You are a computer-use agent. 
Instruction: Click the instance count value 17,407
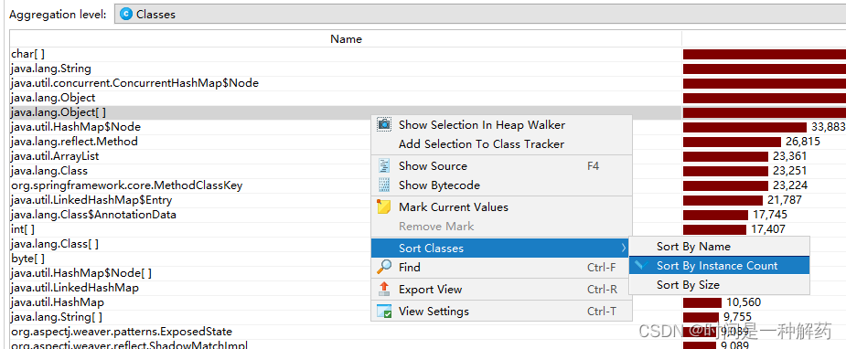tap(768, 229)
